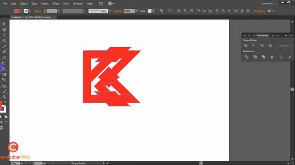Click the red Fill swatch in control bar
The image size is (295, 165).
click(17, 11)
